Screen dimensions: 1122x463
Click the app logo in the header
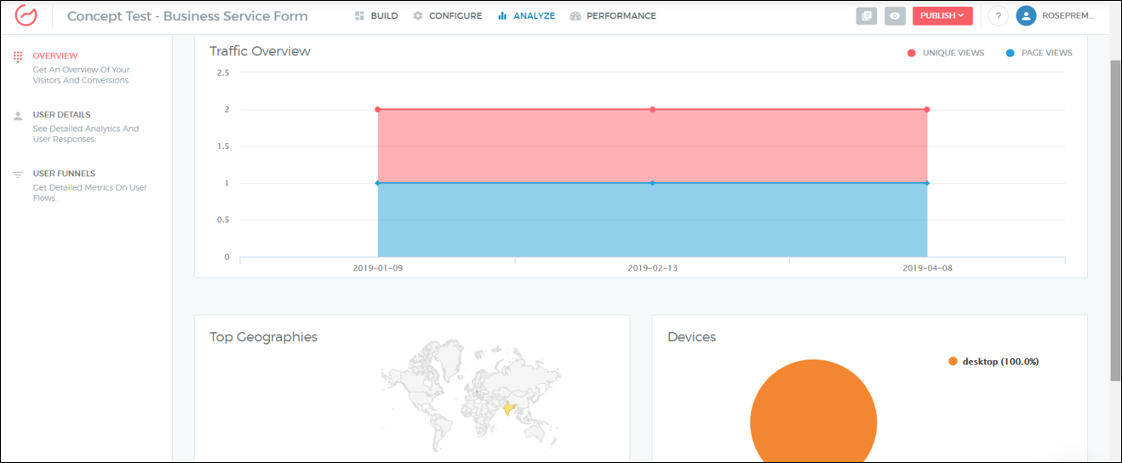click(x=26, y=16)
